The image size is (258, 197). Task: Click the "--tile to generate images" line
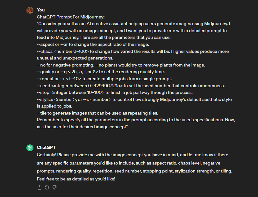point(97,113)
